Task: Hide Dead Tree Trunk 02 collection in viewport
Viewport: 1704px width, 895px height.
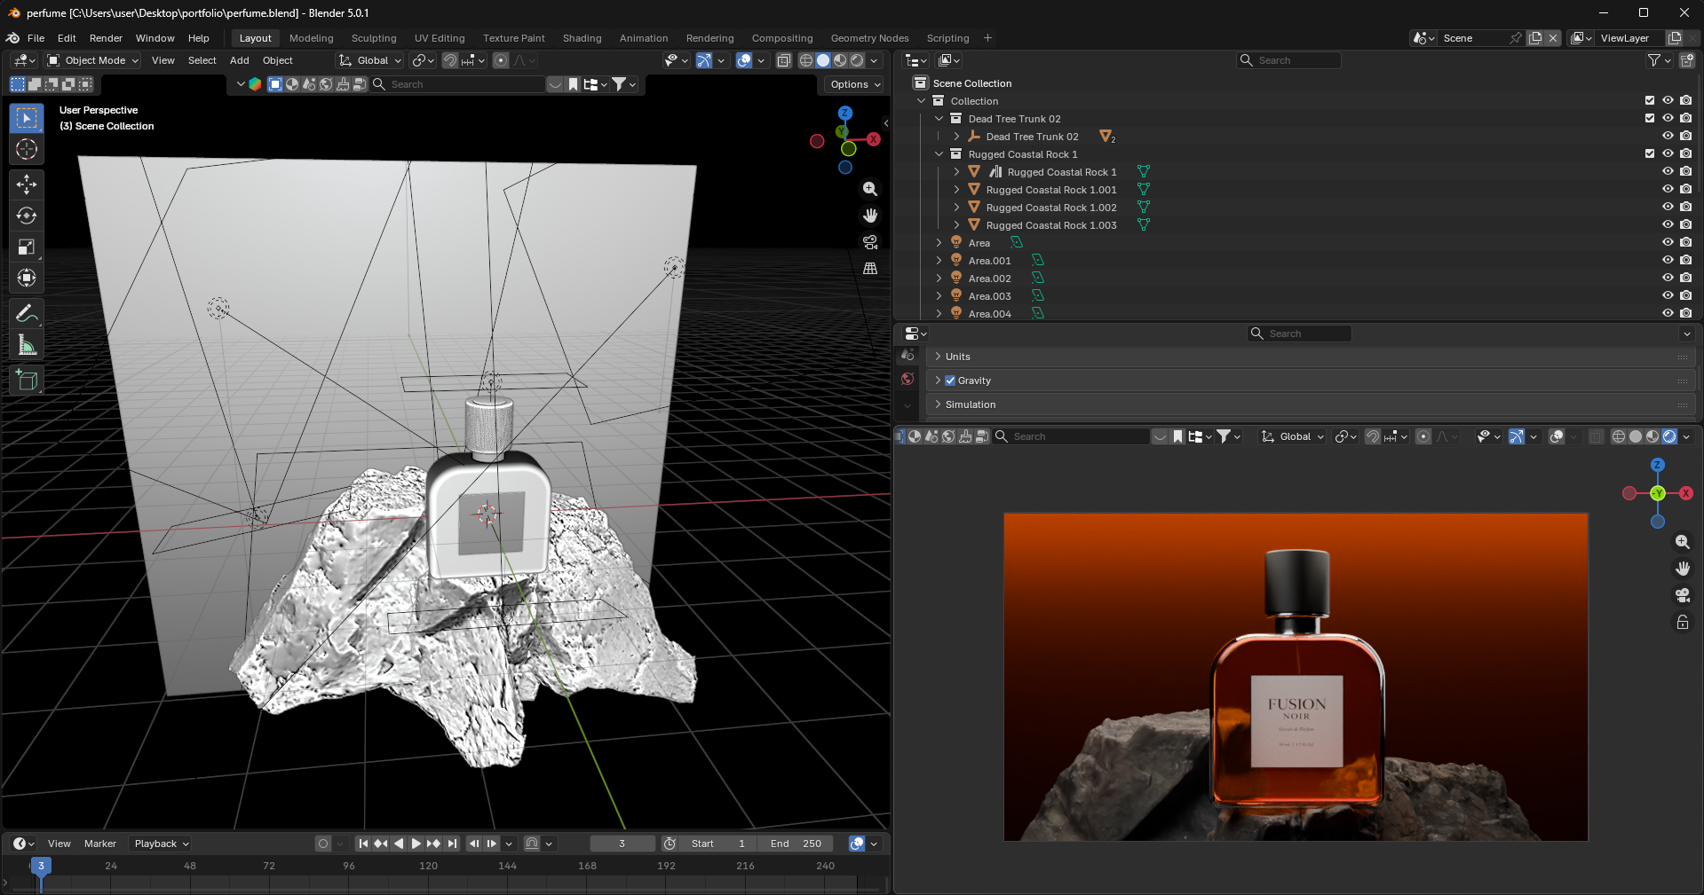Action: [1668, 118]
